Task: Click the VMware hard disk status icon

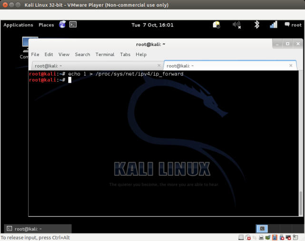Action: [241, 237]
